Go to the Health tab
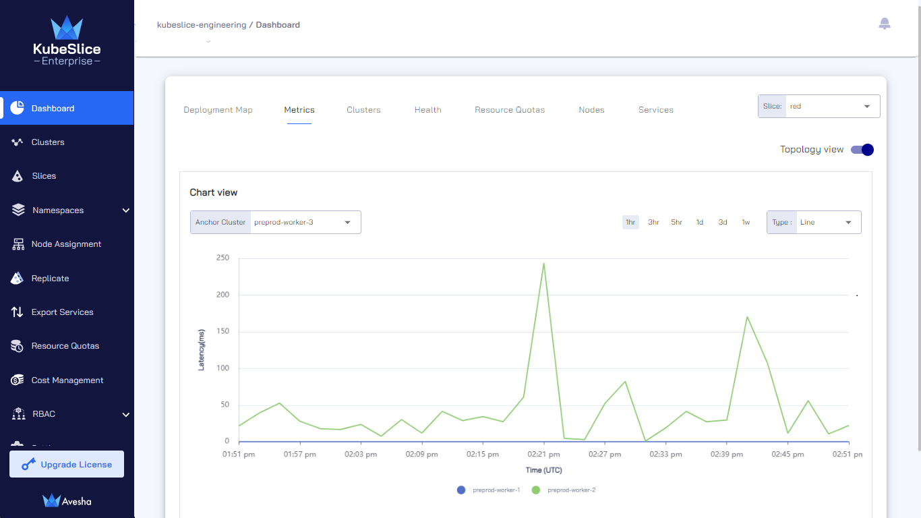This screenshot has width=921, height=518. pos(428,110)
